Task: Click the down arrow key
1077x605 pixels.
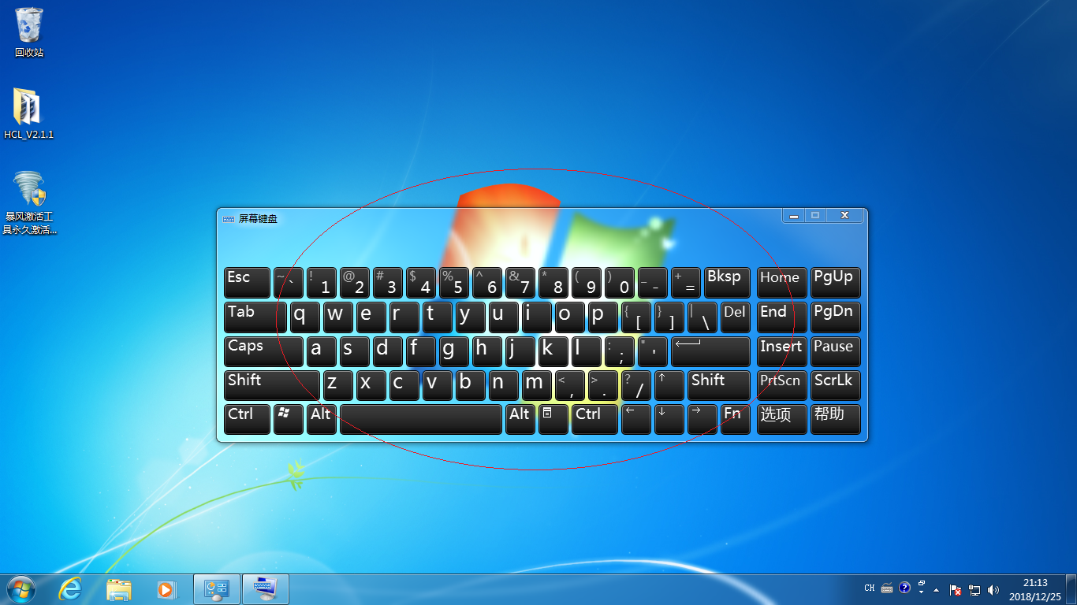Action: (x=669, y=420)
